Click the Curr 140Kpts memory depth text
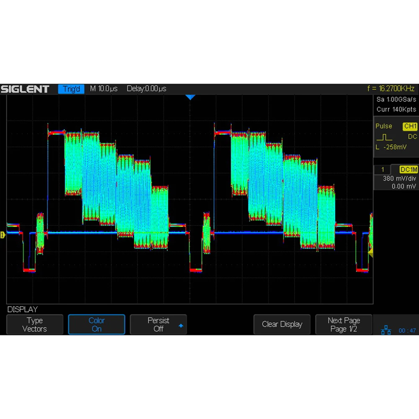Screen dimensions: 419x419 coord(396,109)
